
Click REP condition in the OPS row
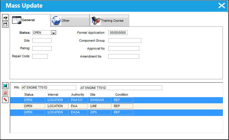(x=123, y=112)
